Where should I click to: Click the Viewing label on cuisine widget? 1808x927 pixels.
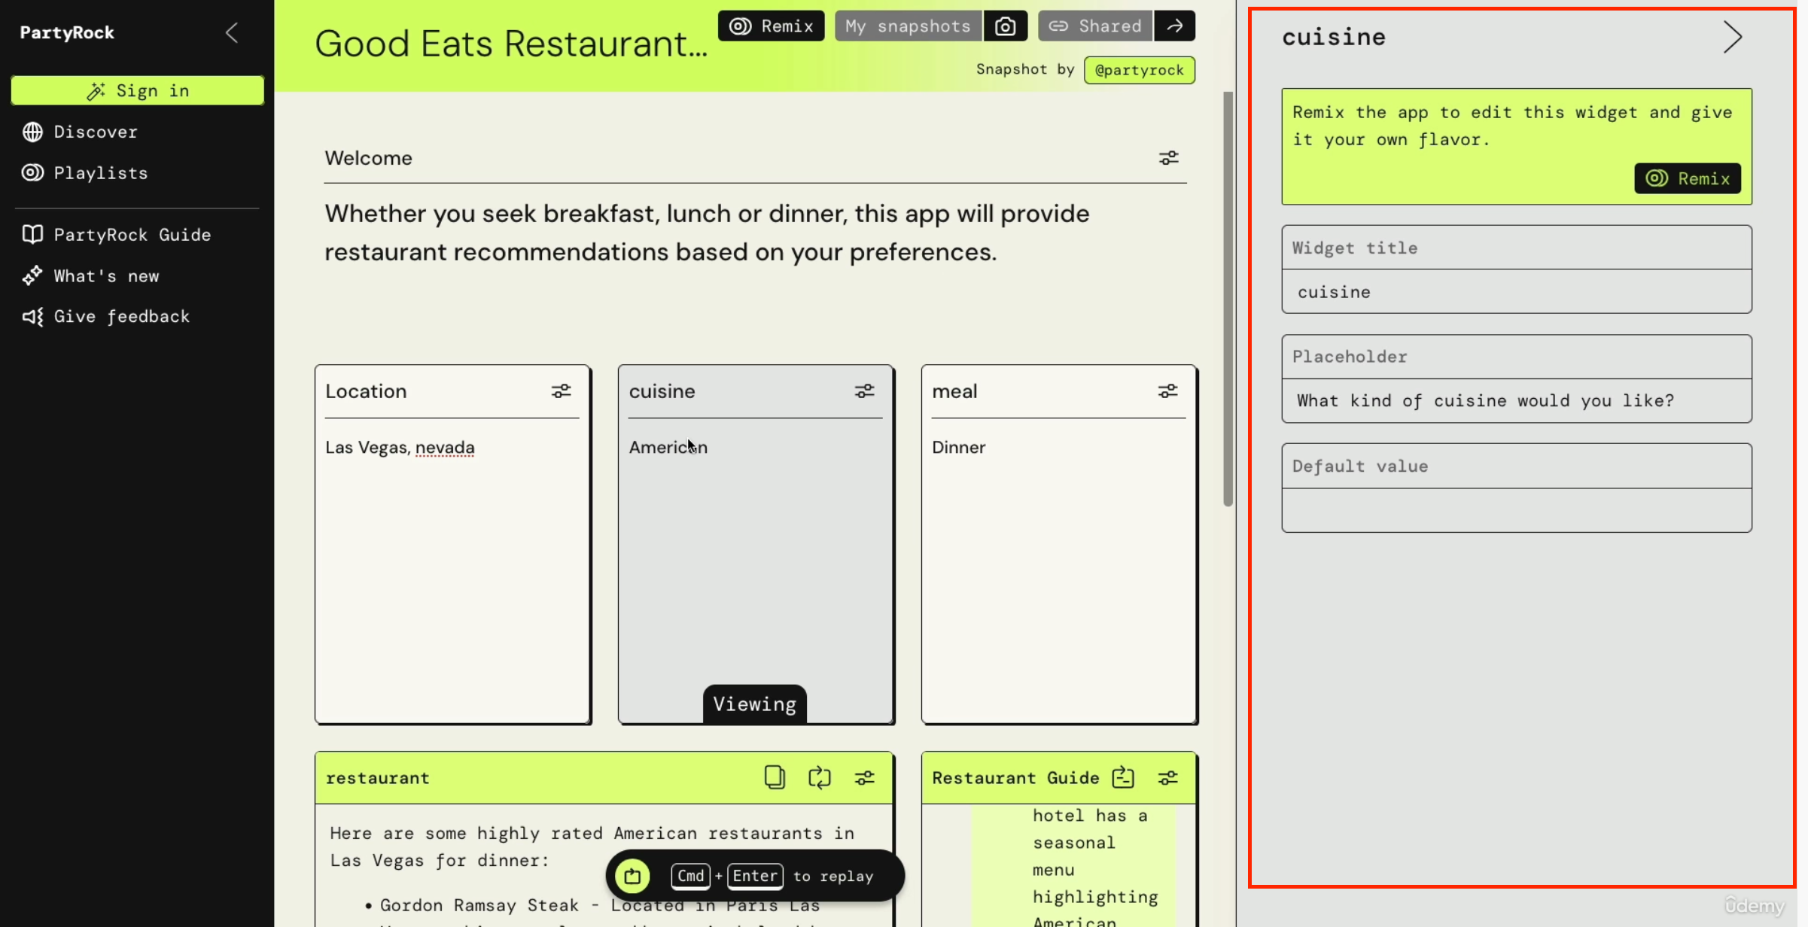[x=755, y=704]
